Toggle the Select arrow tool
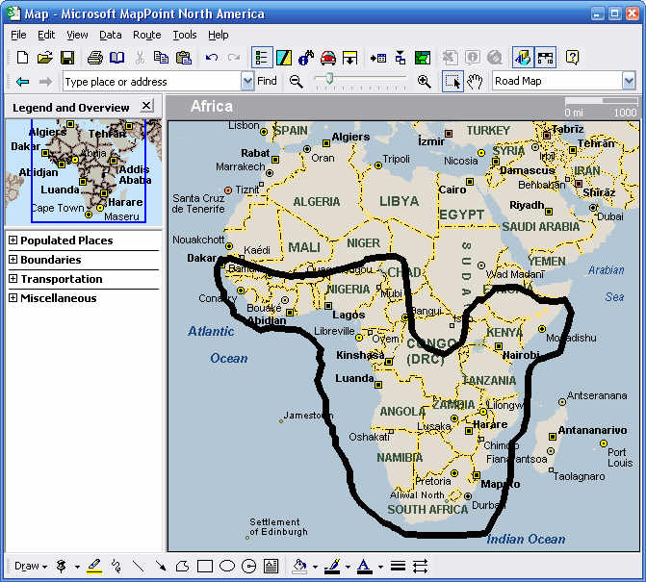The width and height of the screenshot is (646, 582). 452,82
